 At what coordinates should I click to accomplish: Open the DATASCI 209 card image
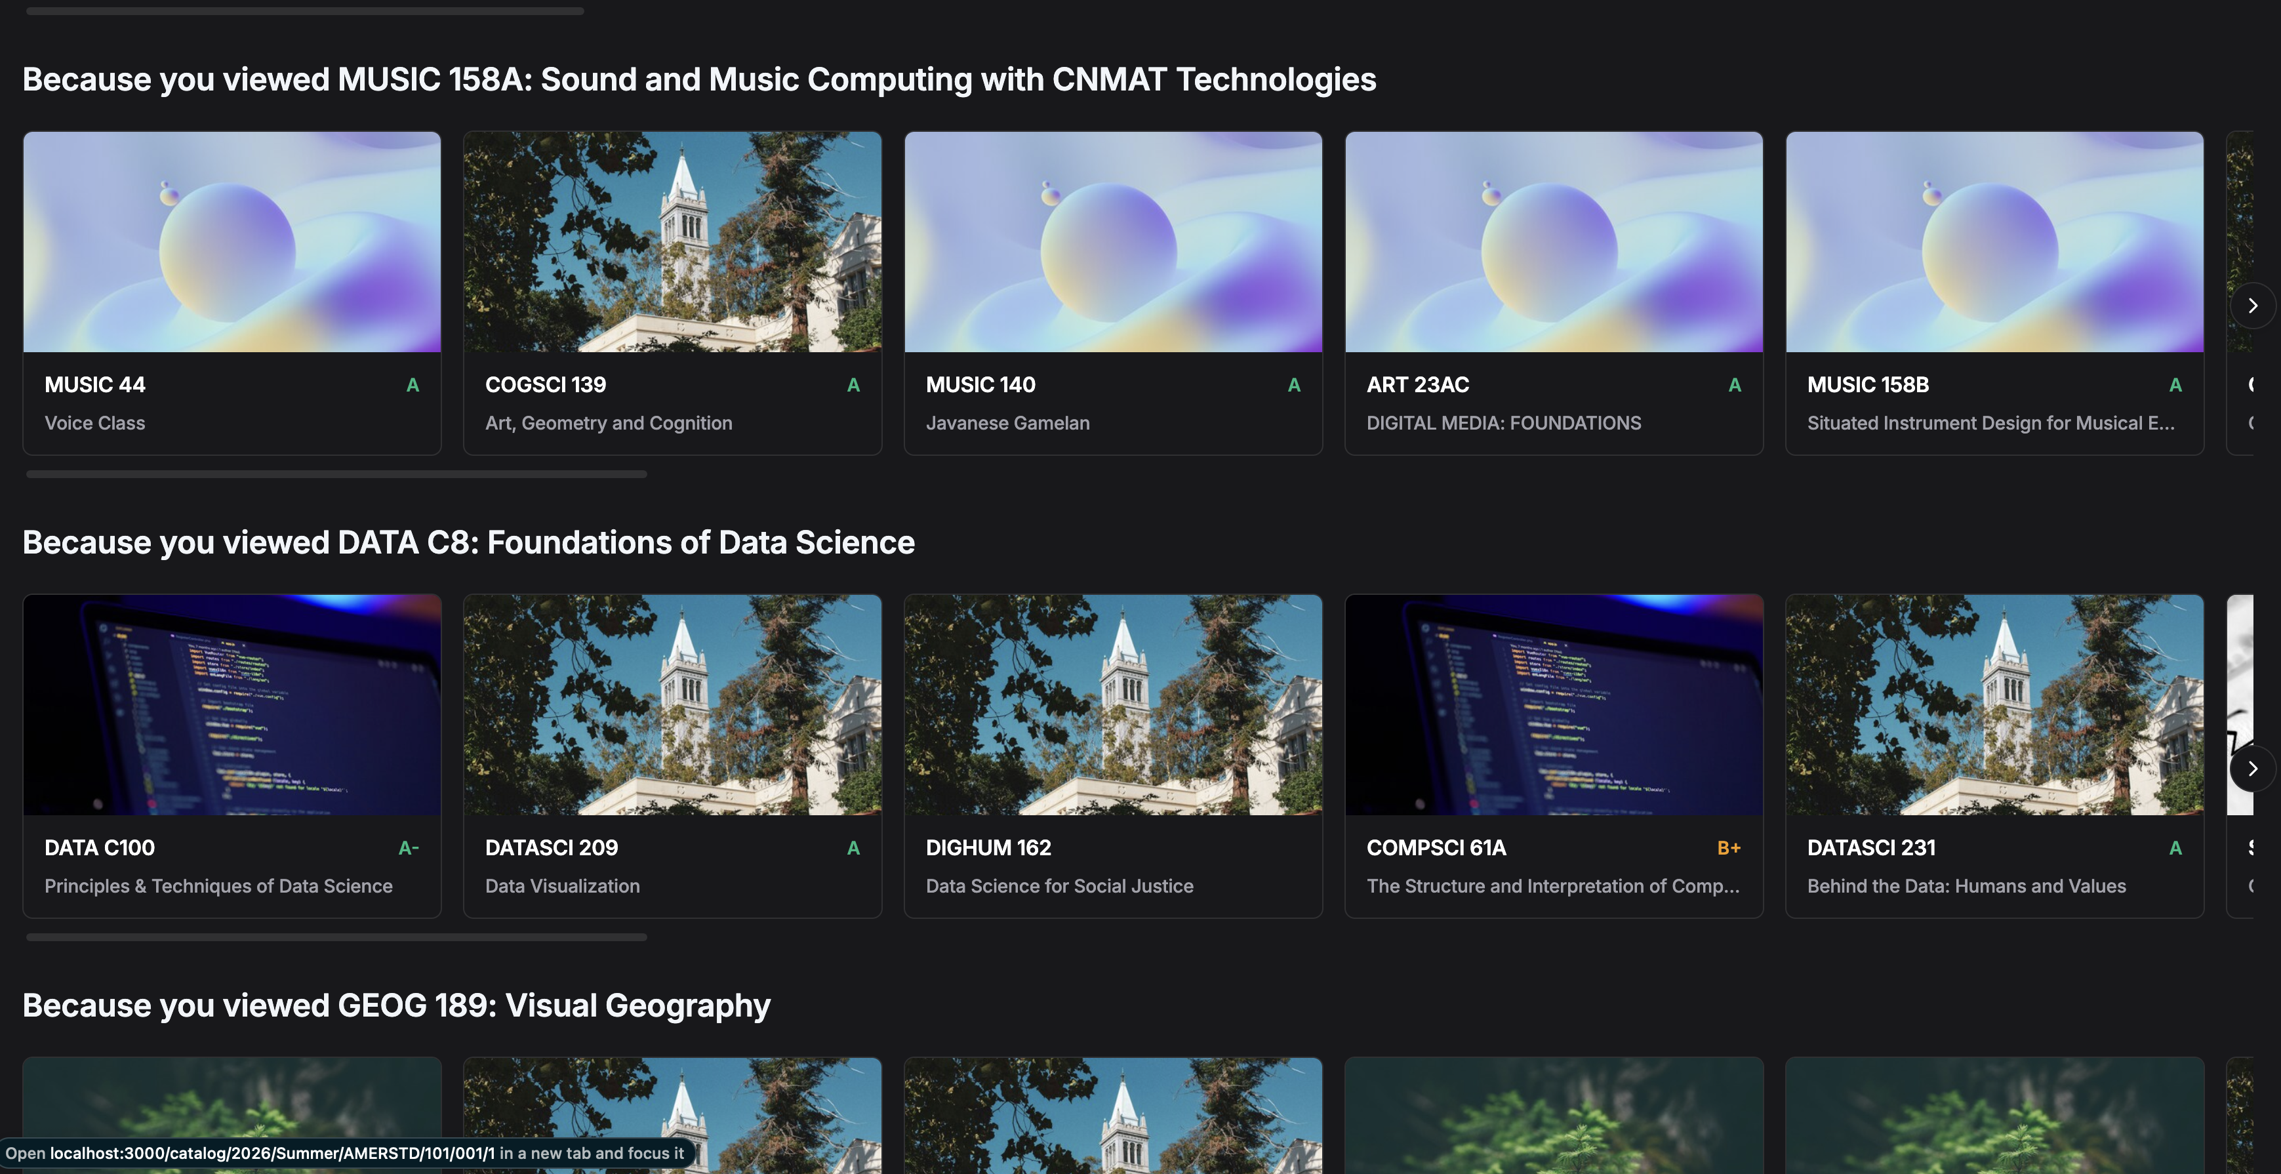tap(673, 705)
